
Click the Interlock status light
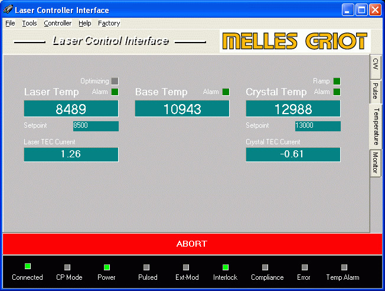coord(226,267)
